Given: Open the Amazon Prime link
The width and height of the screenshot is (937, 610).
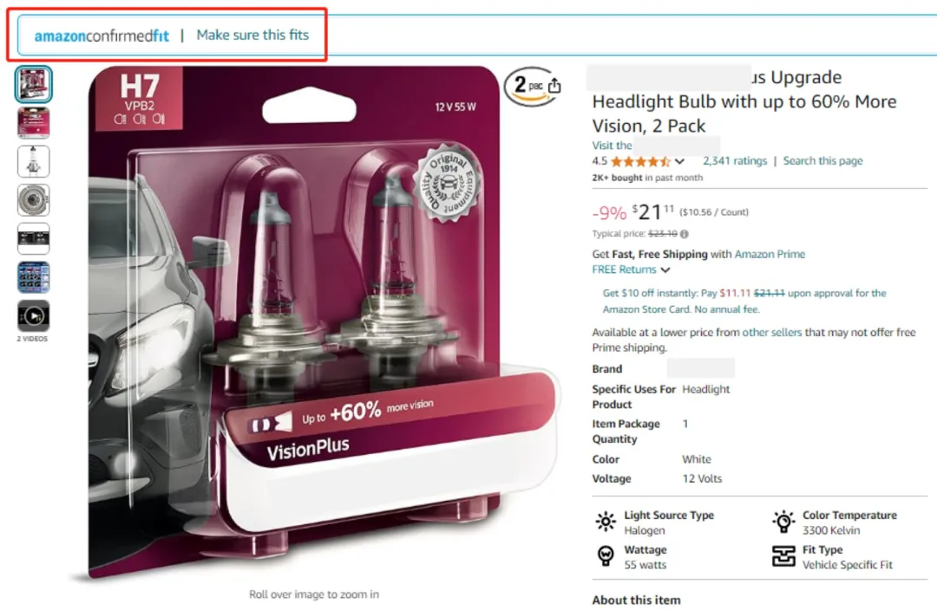Looking at the screenshot, I should 770,254.
